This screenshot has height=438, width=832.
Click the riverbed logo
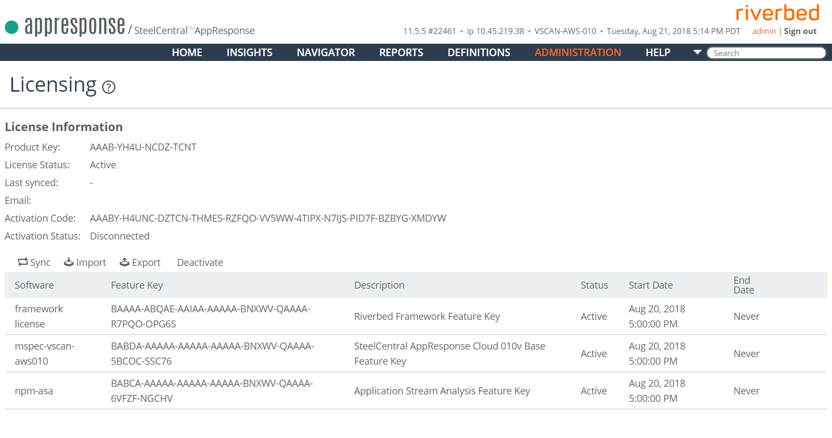pos(778,12)
